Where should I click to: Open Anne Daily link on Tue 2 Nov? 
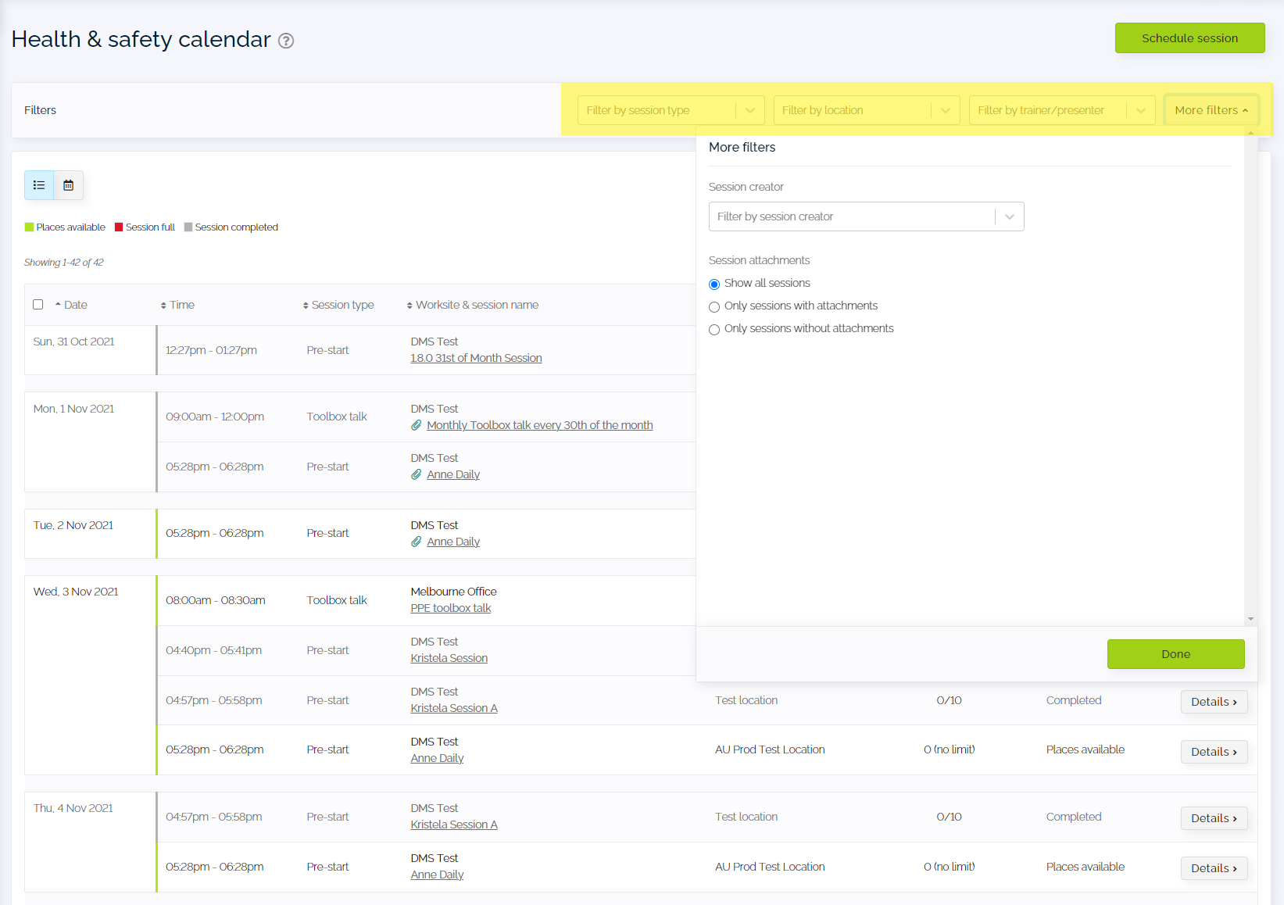coord(453,542)
